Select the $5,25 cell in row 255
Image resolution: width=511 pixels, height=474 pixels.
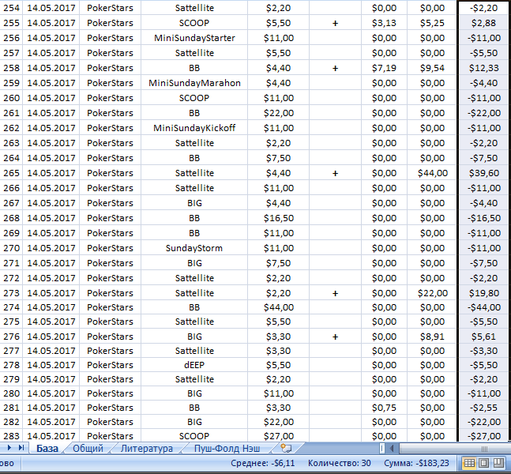pyautogui.click(x=432, y=23)
